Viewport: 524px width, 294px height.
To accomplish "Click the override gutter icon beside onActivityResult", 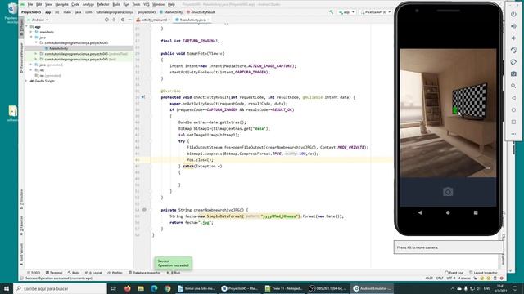I will 143,97.
